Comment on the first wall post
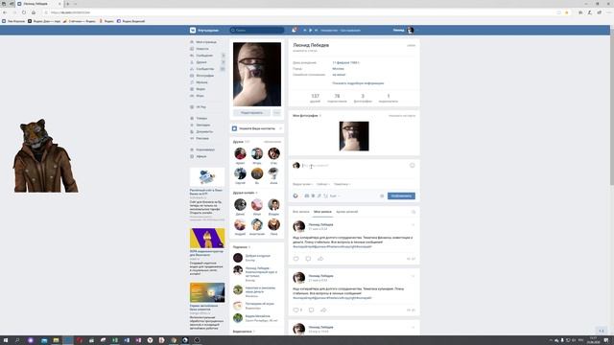The image size is (614, 345). (x=308, y=259)
